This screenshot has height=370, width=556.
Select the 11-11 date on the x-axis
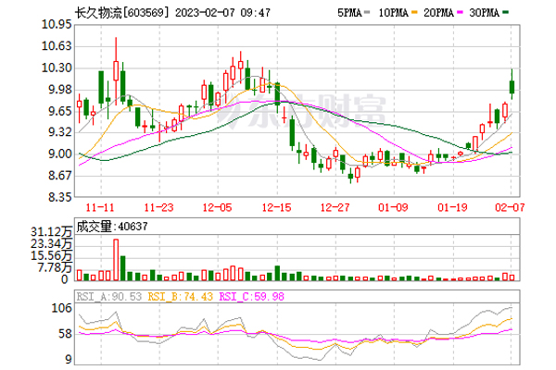click(100, 208)
